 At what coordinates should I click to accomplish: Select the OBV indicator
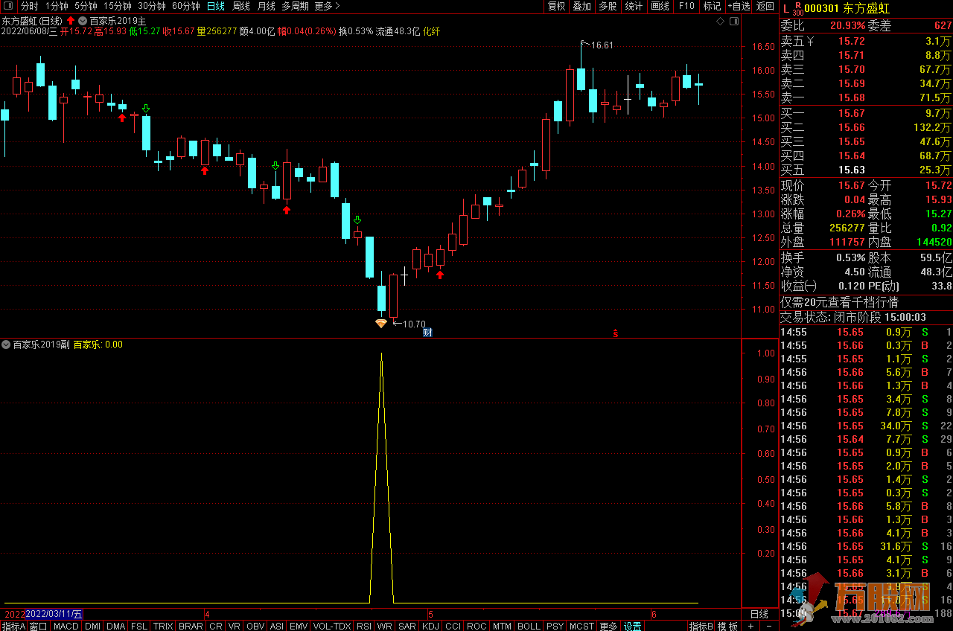pos(255,626)
